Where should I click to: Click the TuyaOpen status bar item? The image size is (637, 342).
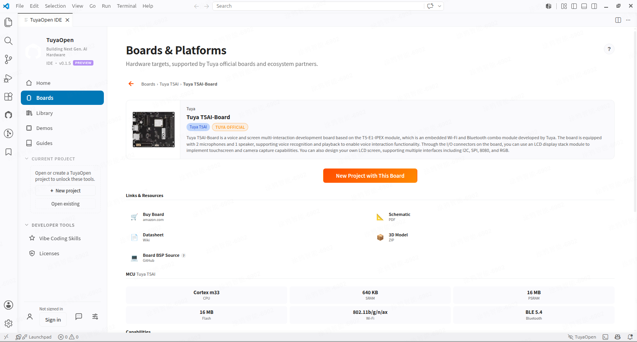pyautogui.click(x=582, y=337)
